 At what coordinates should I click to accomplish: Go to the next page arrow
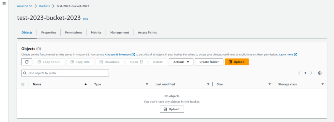coord(311,73)
